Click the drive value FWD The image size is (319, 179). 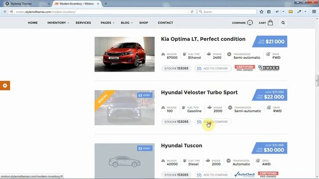(277, 58)
